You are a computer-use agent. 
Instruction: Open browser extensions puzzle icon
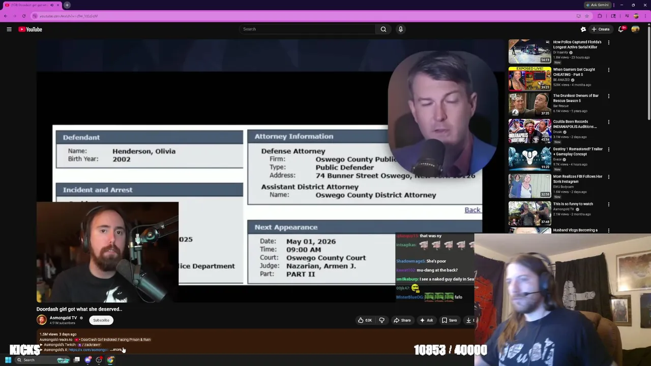pyautogui.click(x=600, y=16)
